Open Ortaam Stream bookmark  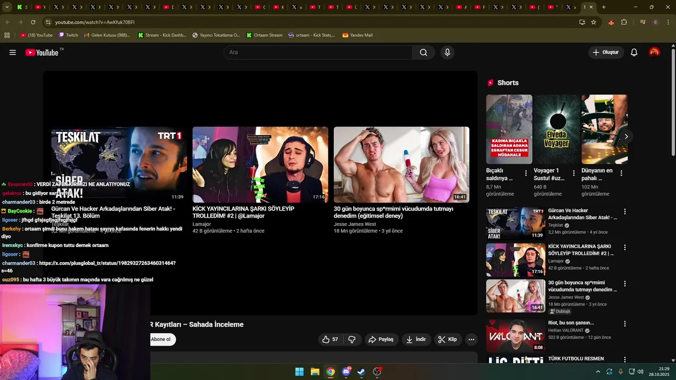coord(264,35)
